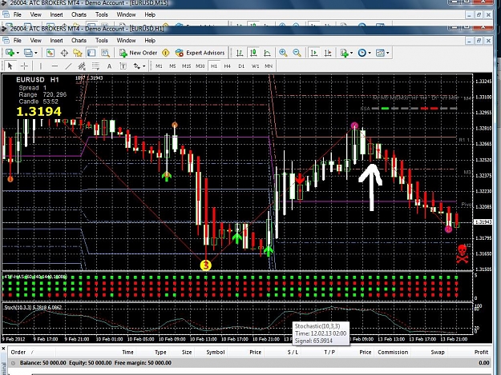Select the text 'A' drawing tool
The image size is (501, 375).
(109, 66)
